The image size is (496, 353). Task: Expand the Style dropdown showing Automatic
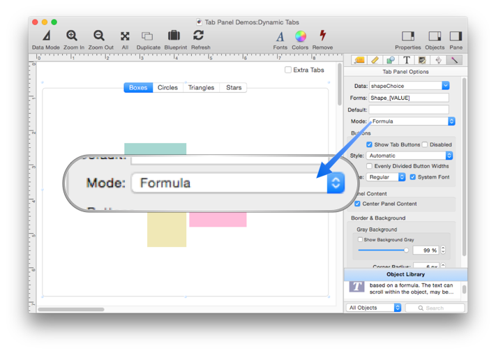[x=411, y=156]
